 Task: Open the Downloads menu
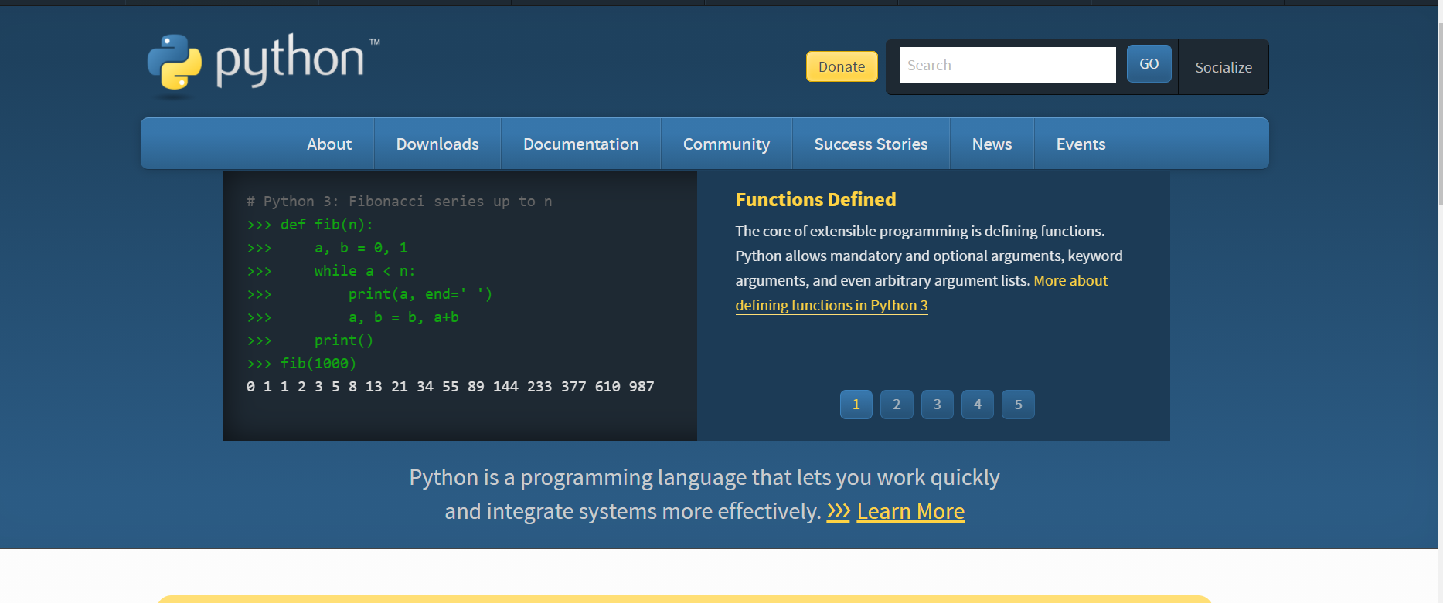[x=437, y=144]
